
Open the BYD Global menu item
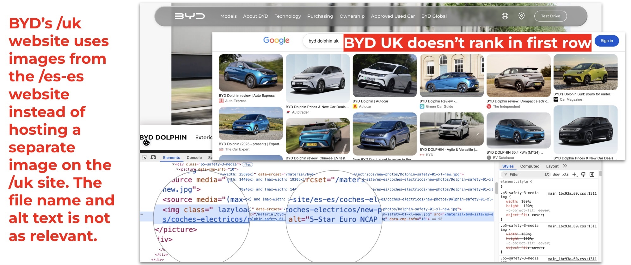pos(434,16)
